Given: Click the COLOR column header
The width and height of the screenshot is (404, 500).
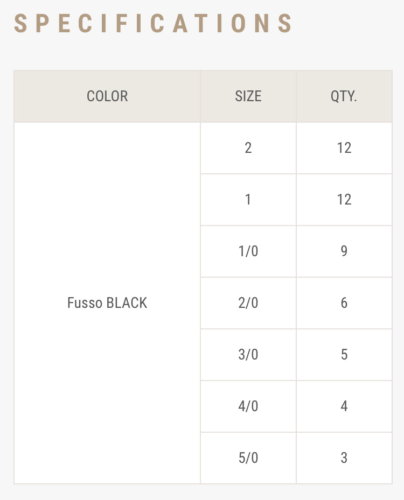Looking at the screenshot, I should click(107, 96).
